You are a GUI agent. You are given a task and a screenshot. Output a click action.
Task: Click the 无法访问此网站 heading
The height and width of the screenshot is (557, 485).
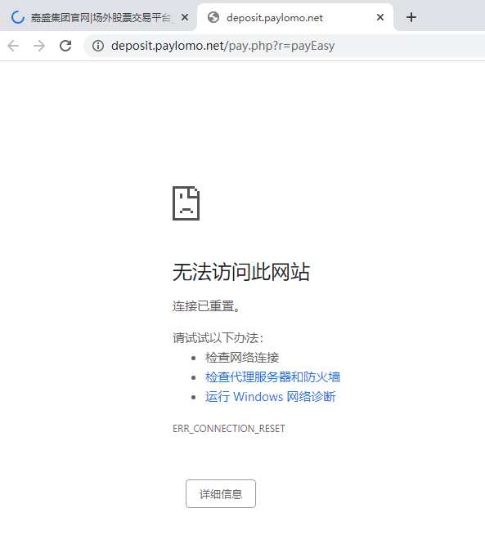[241, 272]
